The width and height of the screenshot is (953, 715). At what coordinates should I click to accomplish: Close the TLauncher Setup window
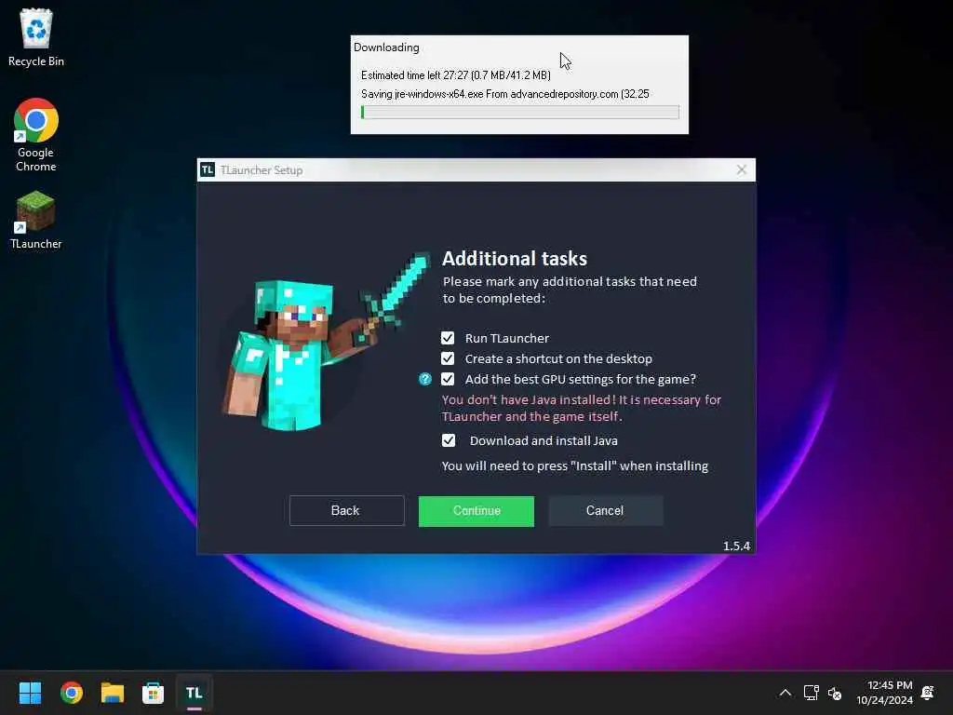[742, 169]
